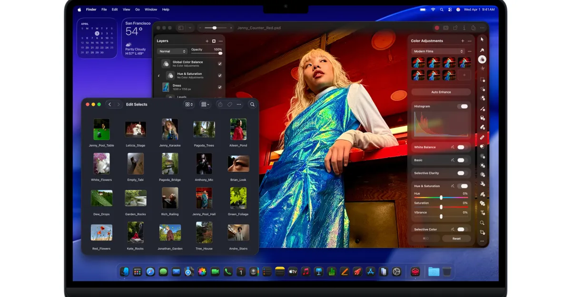571x297 pixels.
Task: Open the Edit menu in menu bar
Action: [115, 10]
